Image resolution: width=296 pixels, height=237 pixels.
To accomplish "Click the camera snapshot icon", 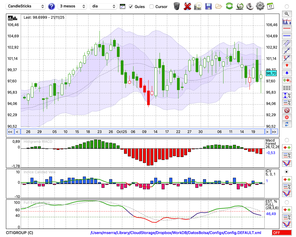I will (x=198, y=6).
